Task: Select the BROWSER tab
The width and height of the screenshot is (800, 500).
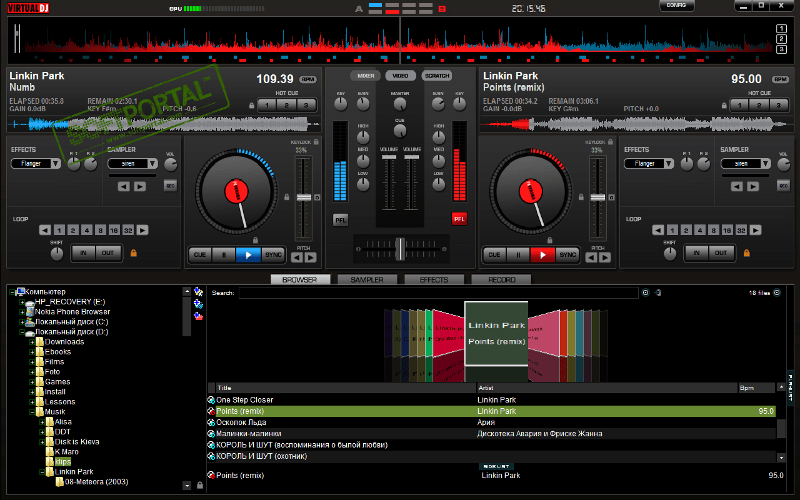Action: (301, 279)
